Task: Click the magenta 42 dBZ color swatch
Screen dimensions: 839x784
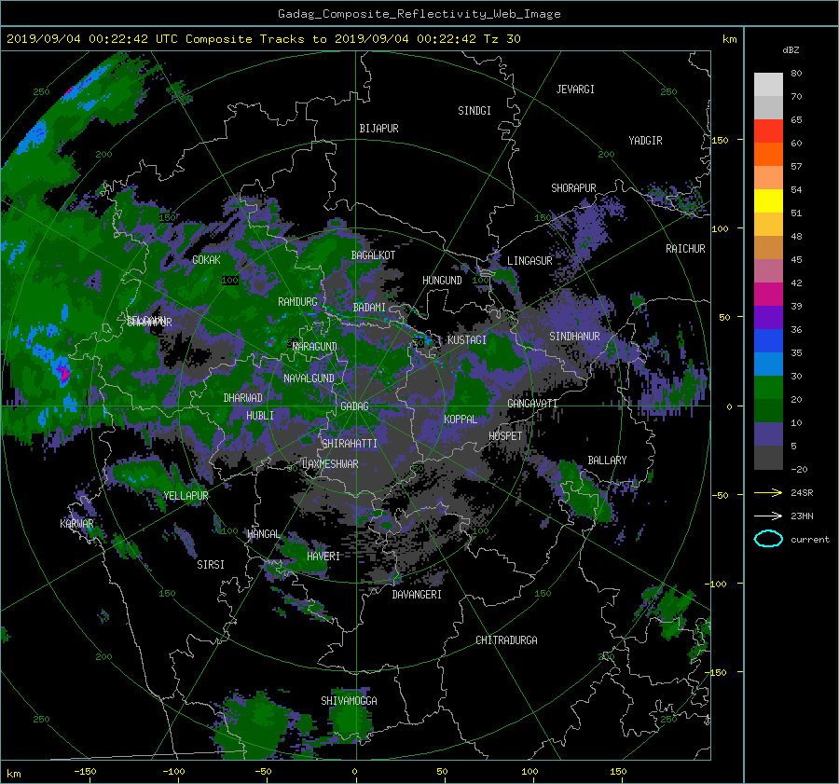Action: 768,294
